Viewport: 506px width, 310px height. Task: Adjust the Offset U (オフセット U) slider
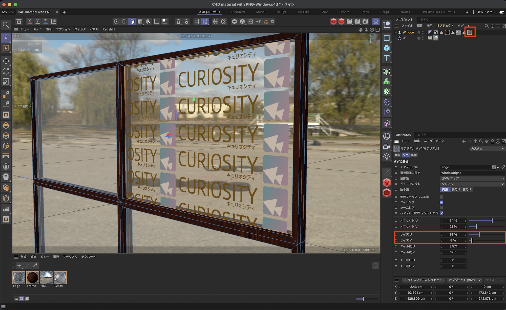click(x=492, y=221)
